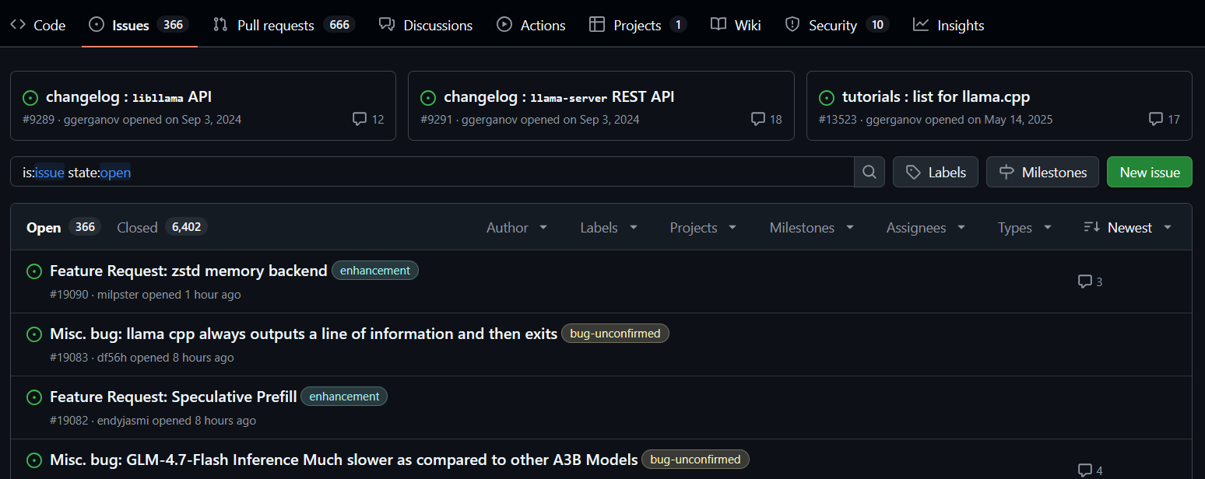Viewport: 1205px width, 479px height.
Task: Open the Discussions tab
Action: click(426, 25)
